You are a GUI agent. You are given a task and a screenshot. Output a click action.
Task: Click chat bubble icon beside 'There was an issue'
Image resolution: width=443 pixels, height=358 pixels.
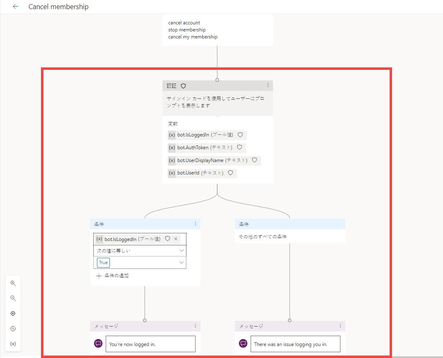tap(243, 344)
